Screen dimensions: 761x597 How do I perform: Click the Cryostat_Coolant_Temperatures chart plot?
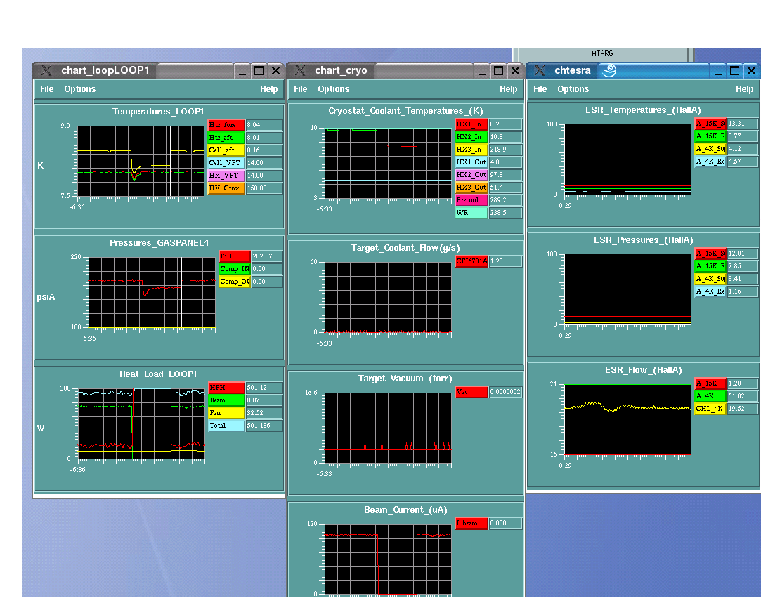389,164
